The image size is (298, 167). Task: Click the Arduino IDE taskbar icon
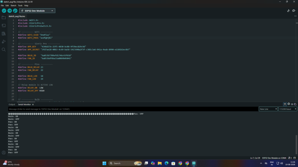point(194,163)
